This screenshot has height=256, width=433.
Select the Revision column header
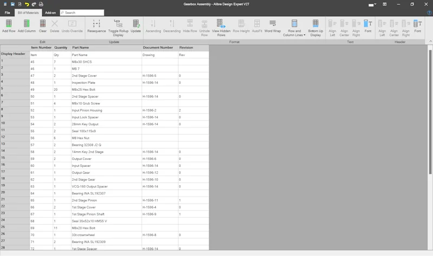point(193,48)
